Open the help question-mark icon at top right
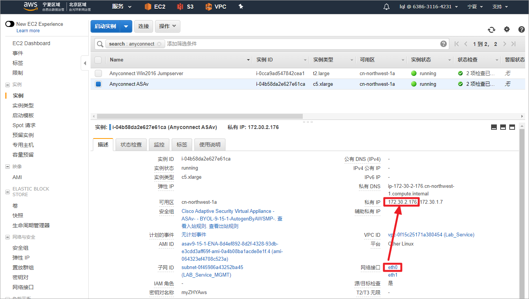Screen dimensions: 529x299 coord(521,29)
